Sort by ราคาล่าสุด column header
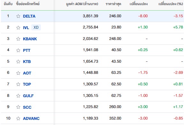Image resolution: width=190 pixels, height=125 pixels. (113, 4)
